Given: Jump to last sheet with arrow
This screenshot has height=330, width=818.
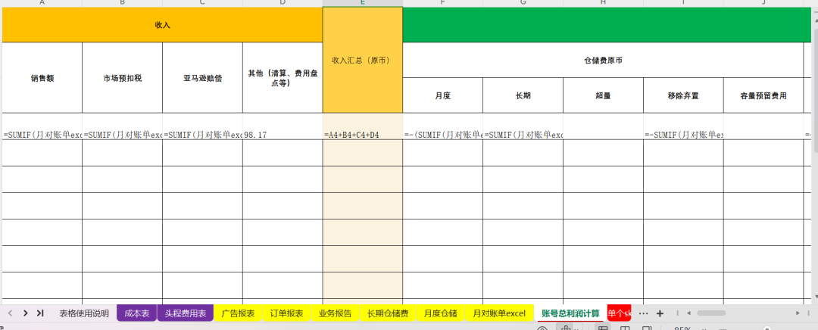Looking at the screenshot, I should coord(40,313).
